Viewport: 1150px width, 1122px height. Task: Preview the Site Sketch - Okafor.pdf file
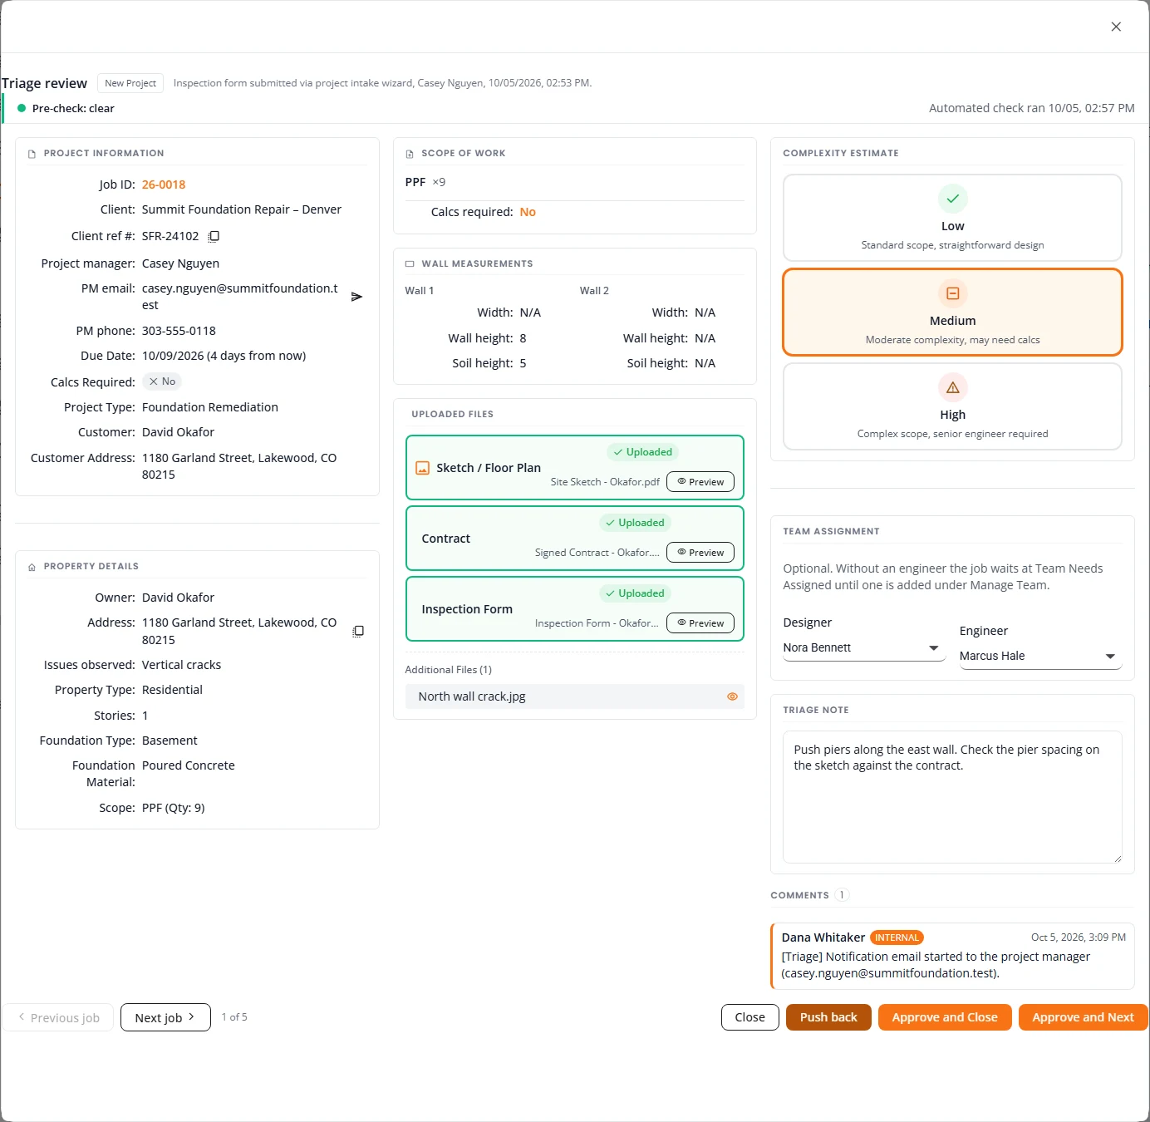700,482
